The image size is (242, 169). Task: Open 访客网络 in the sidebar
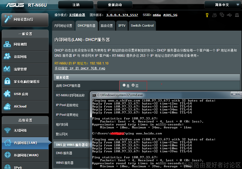click(25, 57)
